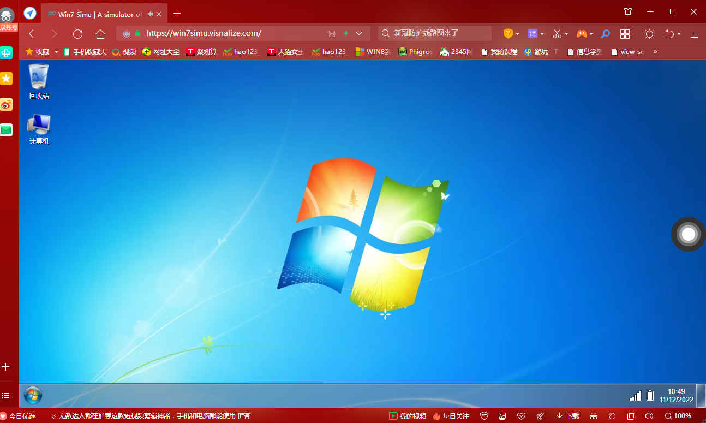Open the teal clover sidebar app
The height and width of the screenshot is (423, 706).
pyautogui.click(x=6, y=52)
